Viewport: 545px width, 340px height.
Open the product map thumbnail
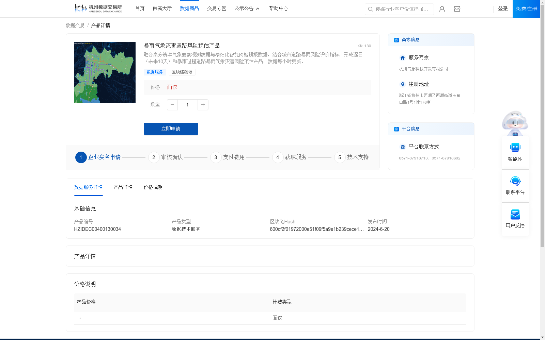coord(105,72)
